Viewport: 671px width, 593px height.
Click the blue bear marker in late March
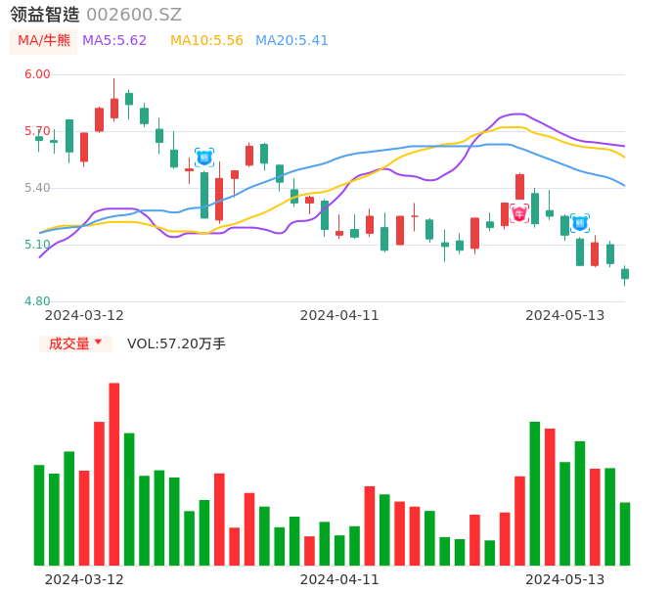(204, 158)
